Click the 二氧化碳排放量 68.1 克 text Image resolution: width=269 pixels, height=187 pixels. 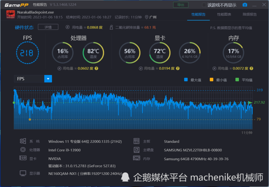tap(136, 27)
